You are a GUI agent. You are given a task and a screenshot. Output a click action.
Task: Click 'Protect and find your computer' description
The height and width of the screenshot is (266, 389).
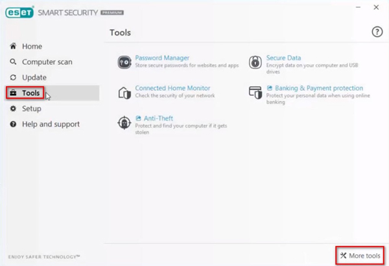coord(181,129)
